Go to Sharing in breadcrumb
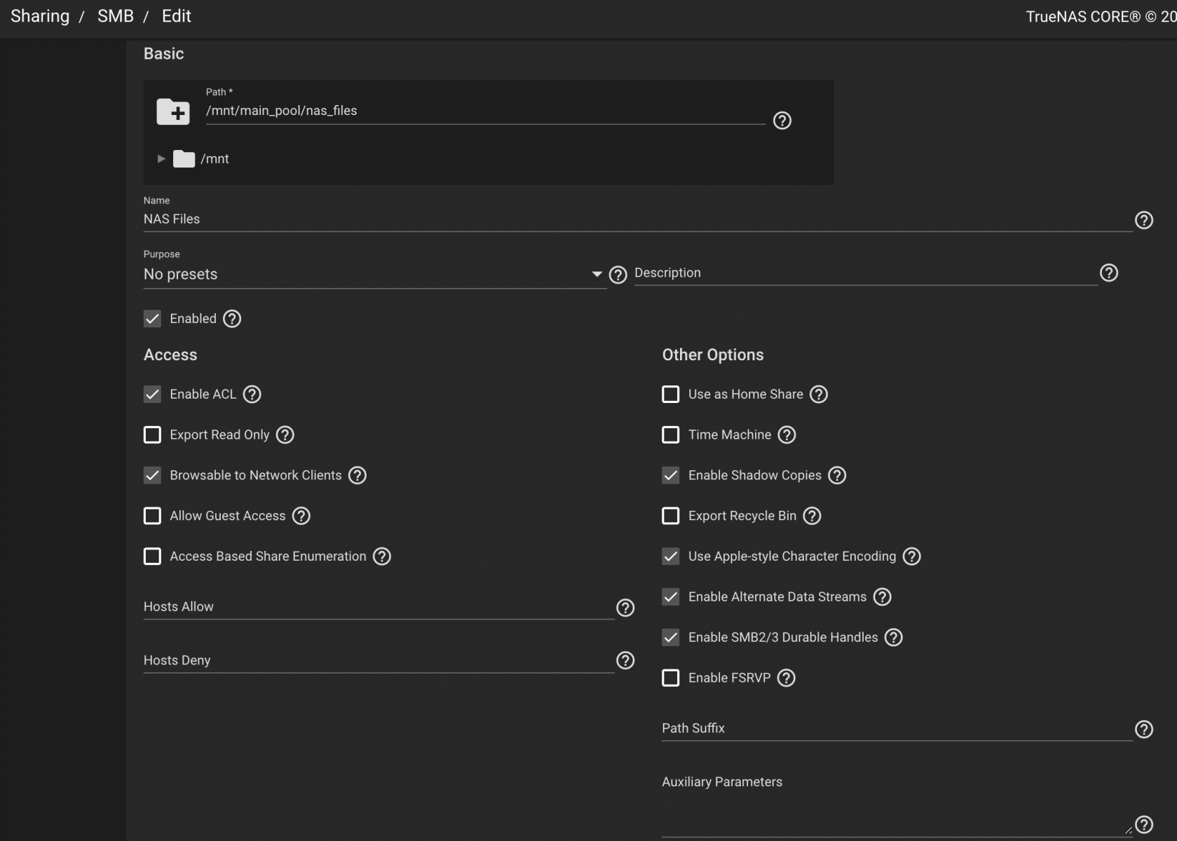 (x=40, y=16)
